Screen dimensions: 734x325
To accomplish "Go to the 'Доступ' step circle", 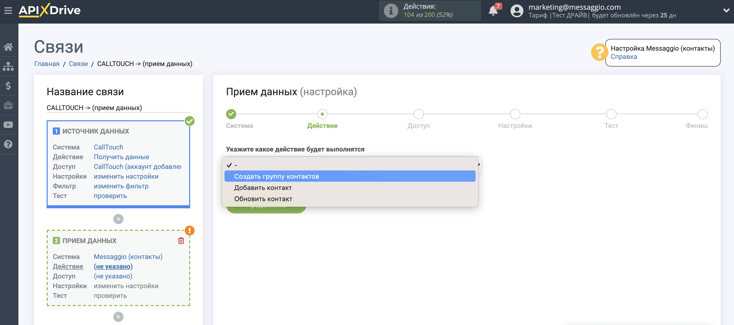I will (419, 114).
